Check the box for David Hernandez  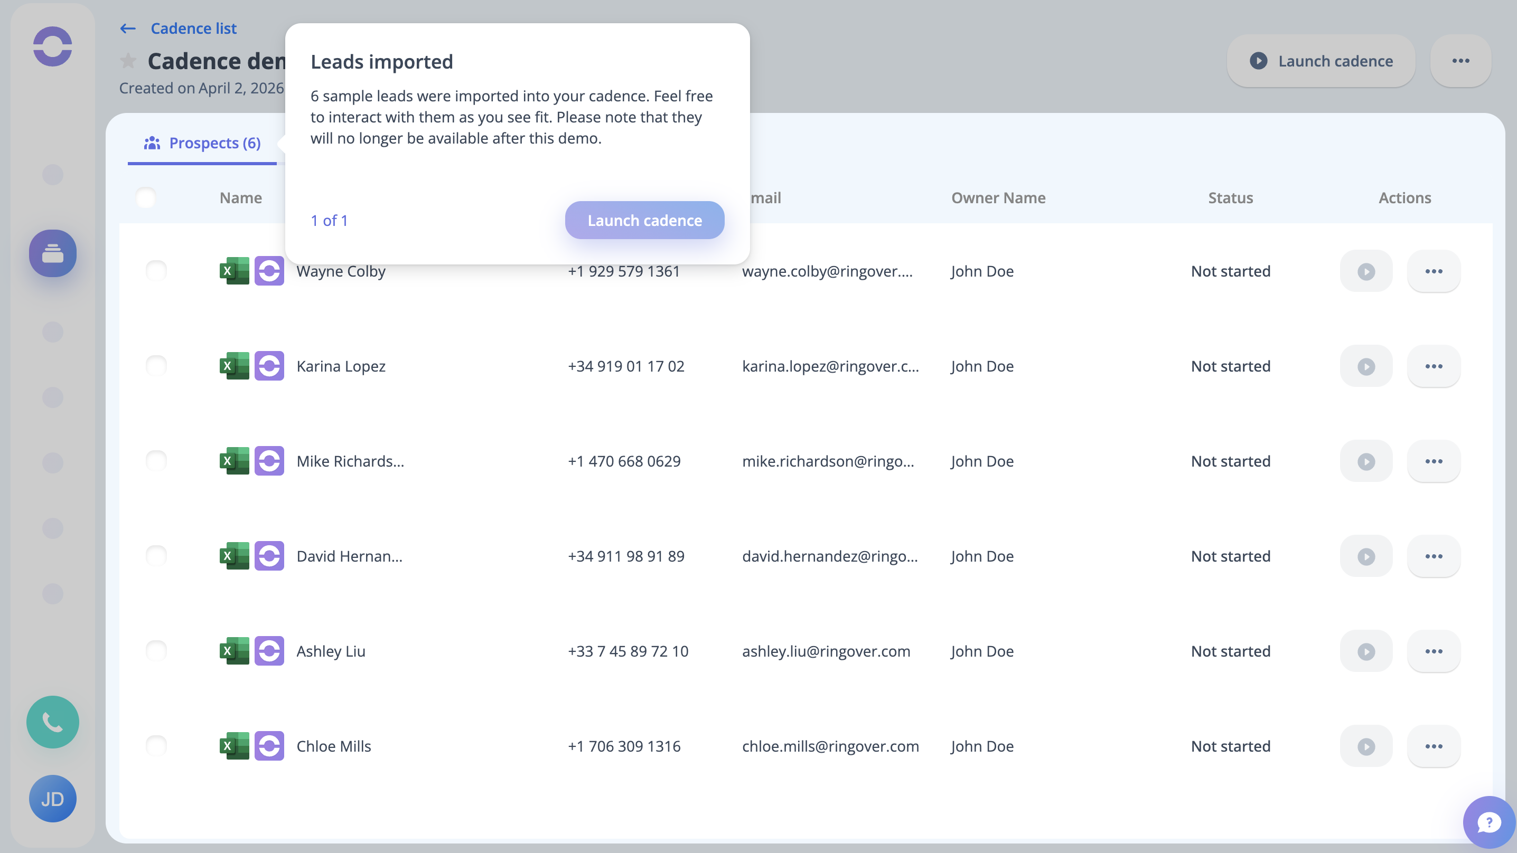tap(156, 556)
